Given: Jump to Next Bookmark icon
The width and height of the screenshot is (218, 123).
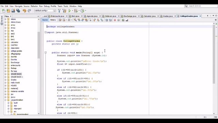Looking at the screenshot, I should (x=98, y=20).
